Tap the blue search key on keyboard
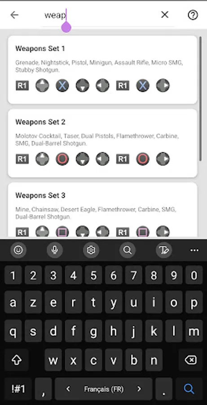Viewport: 207px width, 405px height. (x=189, y=389)
